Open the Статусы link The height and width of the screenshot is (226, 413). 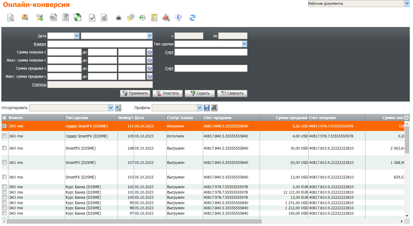(x=39, y=85)
